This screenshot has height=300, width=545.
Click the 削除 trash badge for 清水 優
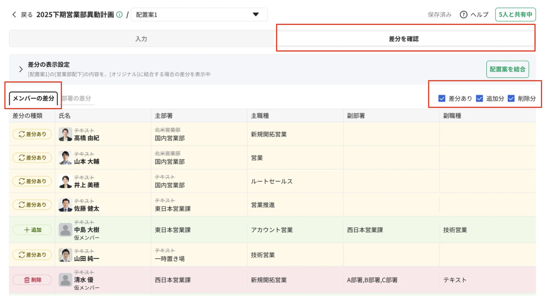pos(32,280)
